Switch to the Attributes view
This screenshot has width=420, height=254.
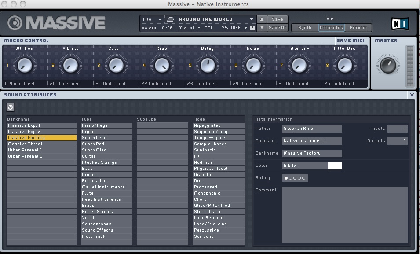331,28
